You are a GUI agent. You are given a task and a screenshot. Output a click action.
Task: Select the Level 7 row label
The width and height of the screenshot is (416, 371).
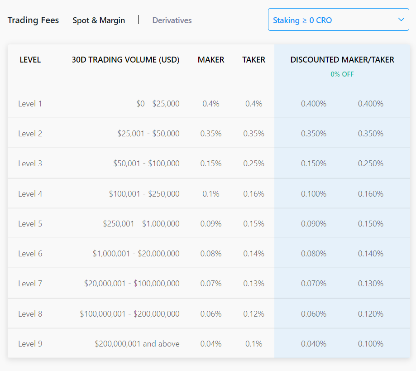pos(30,284)
